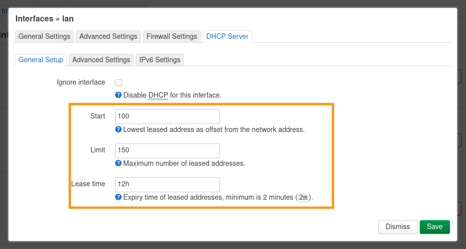Focus the Limit input field
The width and height of the screenshot is (466, 249).
point(167,150)
